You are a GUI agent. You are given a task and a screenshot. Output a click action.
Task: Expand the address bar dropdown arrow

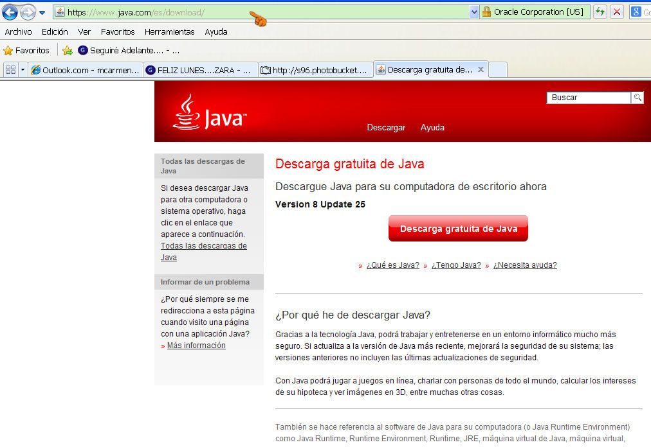[474, 12]
